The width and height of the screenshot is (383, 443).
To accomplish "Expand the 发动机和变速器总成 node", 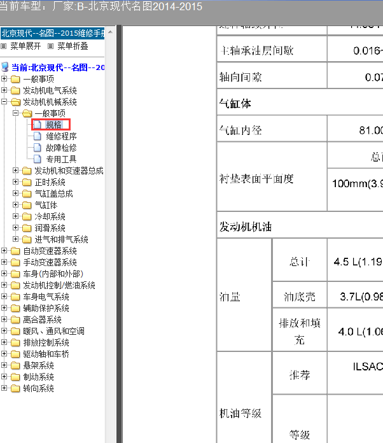I will click(15, 171).
